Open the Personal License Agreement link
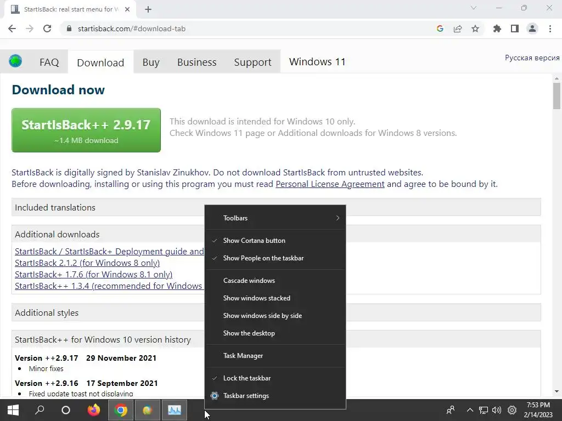 330,184
